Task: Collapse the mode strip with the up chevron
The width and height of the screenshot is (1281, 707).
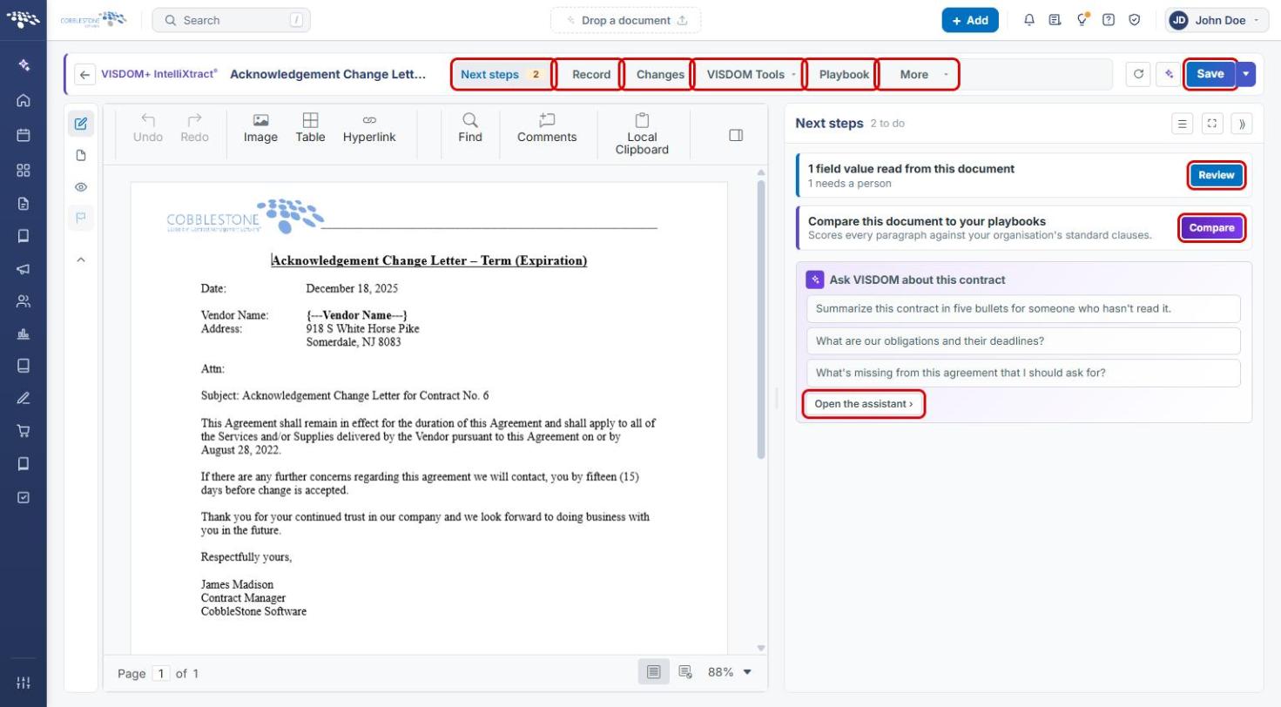Action: click(x=81, y=259)
